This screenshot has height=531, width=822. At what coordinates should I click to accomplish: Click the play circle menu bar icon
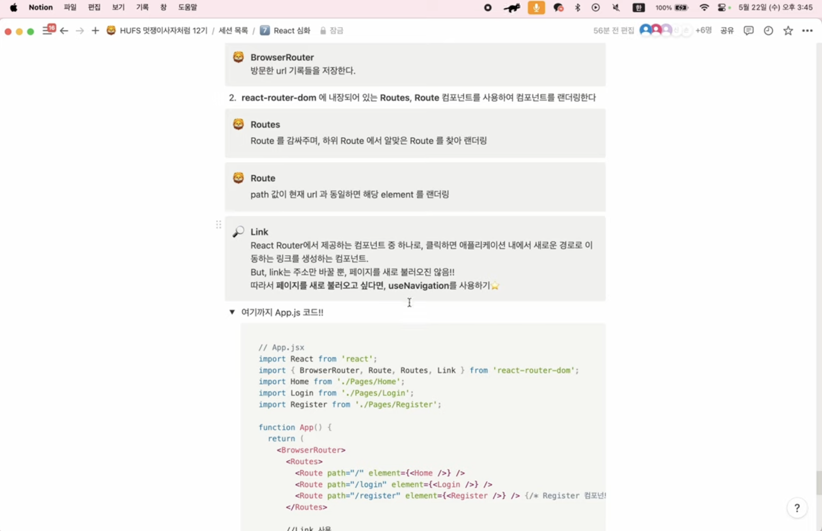pyautogui.click(x=595, y=7)
